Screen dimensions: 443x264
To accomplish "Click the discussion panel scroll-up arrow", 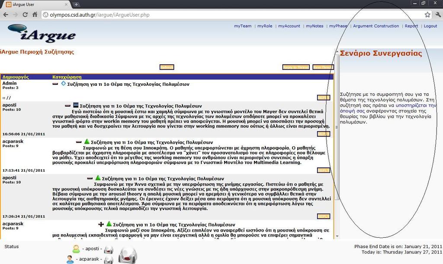I will [x=337, y=52].
